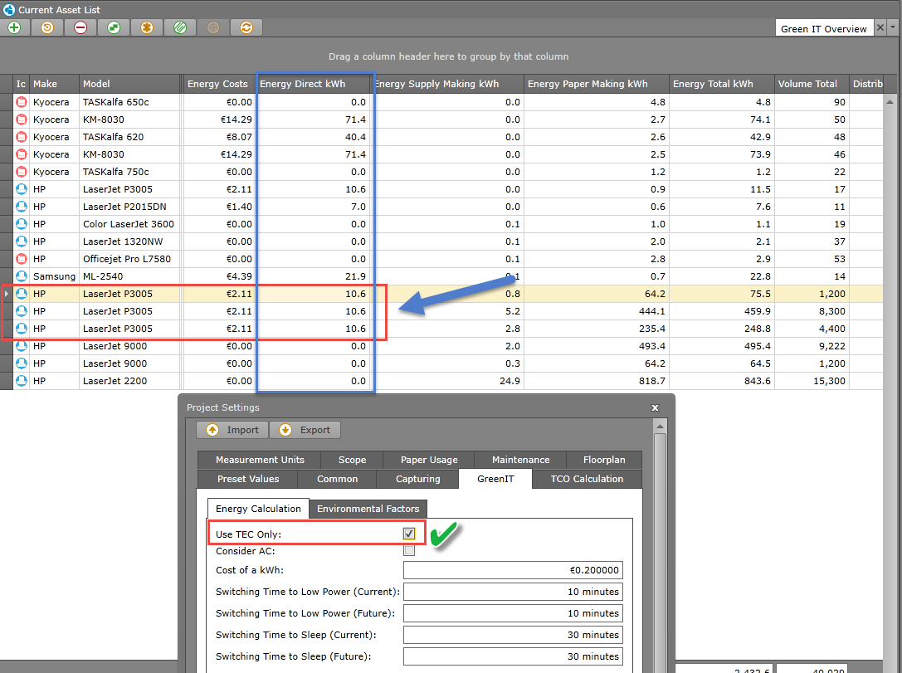902x673 pixels.
Task: Click the Import button
Action: click(232, 430)
